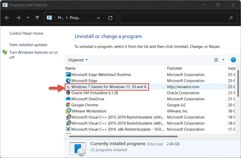Go up one level with up arrow
Viewport: 241px width, 158px height.
[37, 18]
